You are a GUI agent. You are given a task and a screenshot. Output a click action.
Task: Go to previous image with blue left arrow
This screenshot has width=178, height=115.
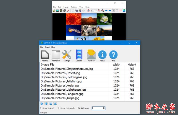tap(106, 11)
